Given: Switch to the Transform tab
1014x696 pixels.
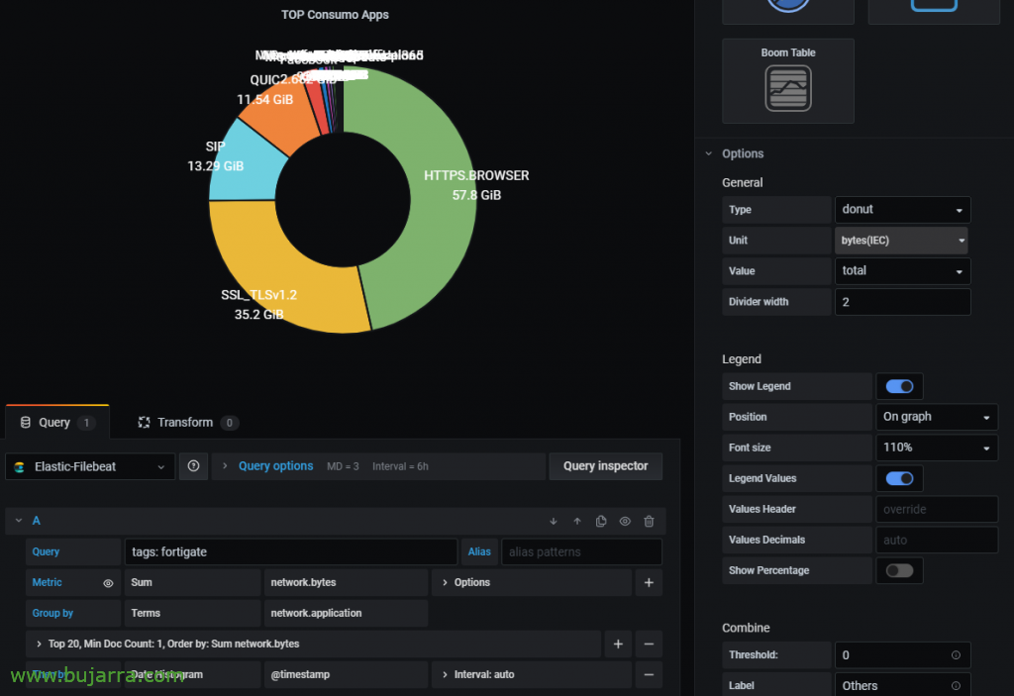Looking at the screenshot, I should [x=186, y=422].
